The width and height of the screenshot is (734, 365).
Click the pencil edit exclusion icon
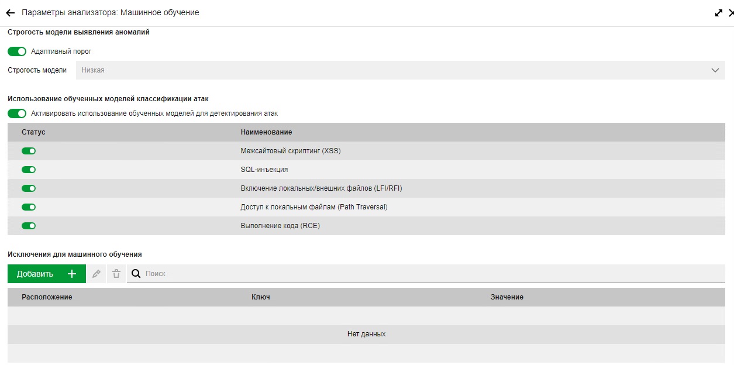click(x=97, y=274)
